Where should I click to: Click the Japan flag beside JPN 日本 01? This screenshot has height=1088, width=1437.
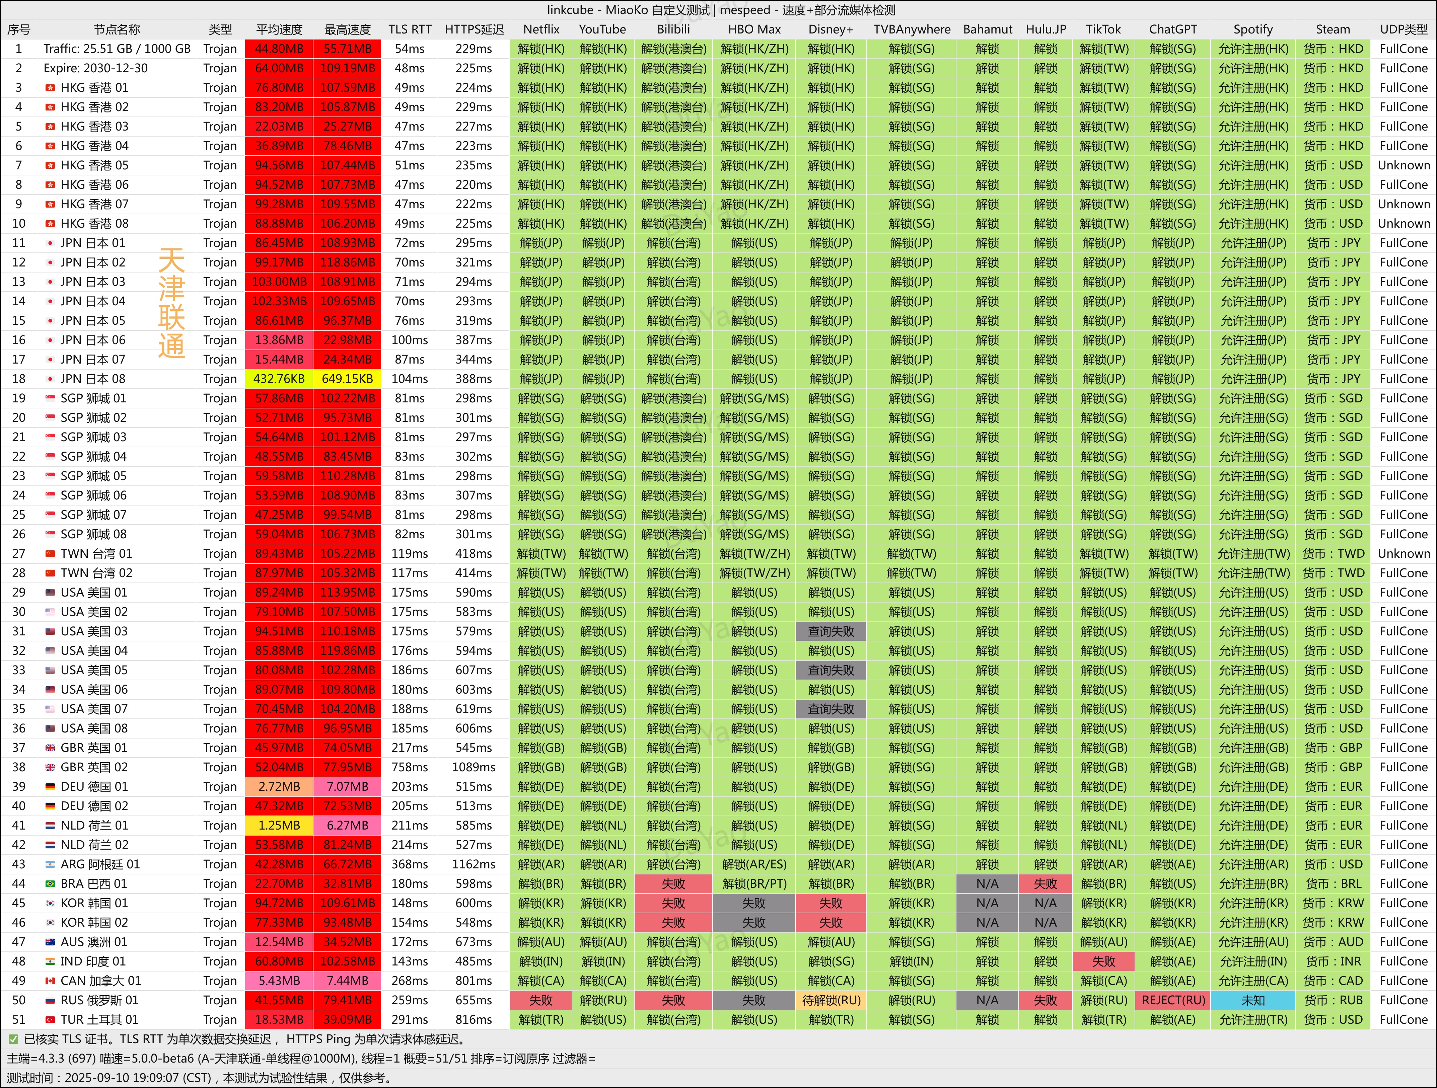pos(50,243)
